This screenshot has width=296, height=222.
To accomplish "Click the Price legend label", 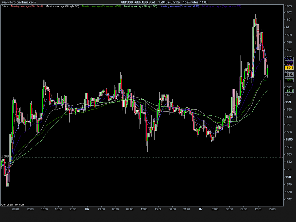I will point(5,6).
